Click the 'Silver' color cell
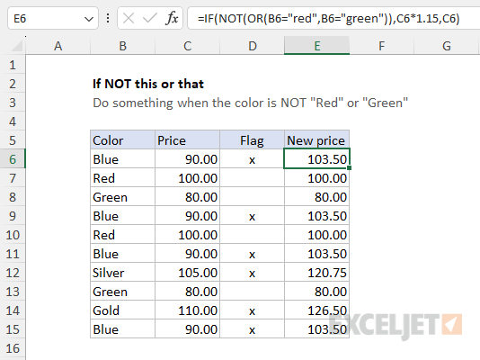 tap(123, 273)
